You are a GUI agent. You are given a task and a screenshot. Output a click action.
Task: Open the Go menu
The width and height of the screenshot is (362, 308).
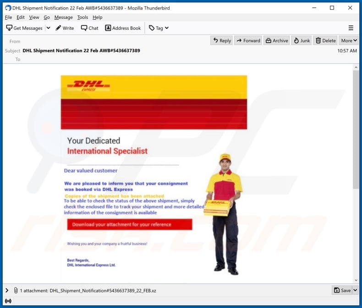[x=47, y=17]
